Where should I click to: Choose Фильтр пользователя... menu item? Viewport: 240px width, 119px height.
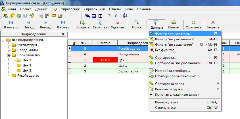tap(185, 34)
